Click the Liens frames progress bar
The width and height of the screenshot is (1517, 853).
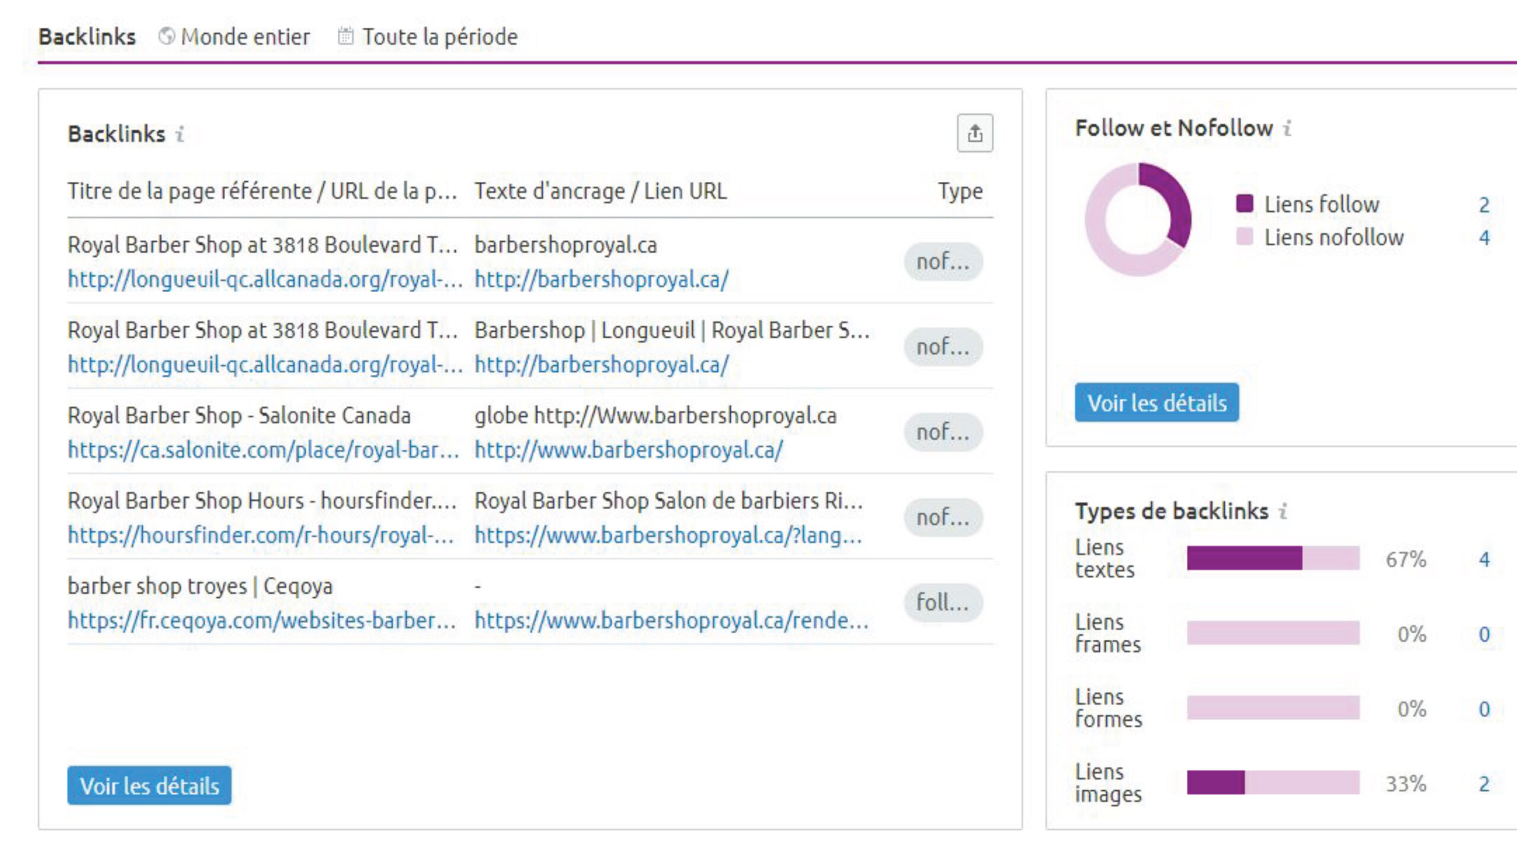pos(1273,633)
